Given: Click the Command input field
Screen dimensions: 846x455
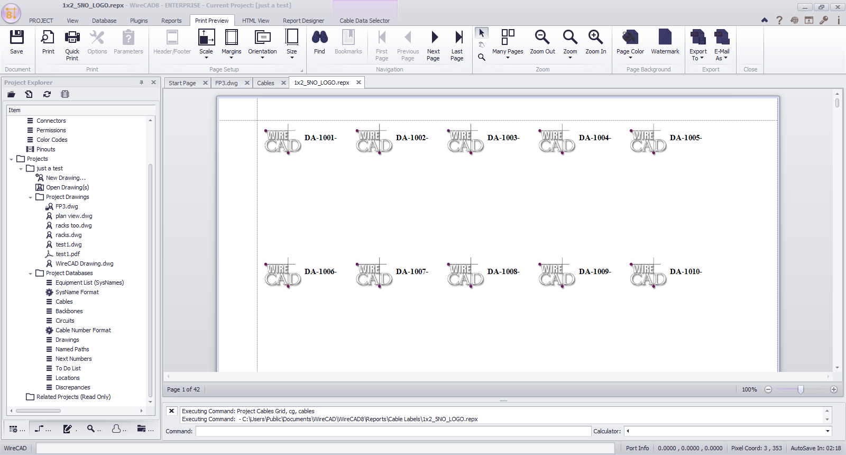Looking at the screenshot, I should pos(393,431).
